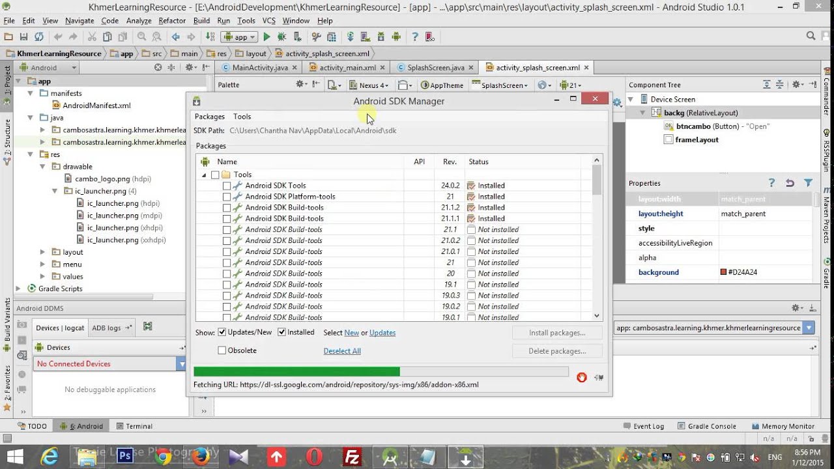Click the Android Device Monitor toolbar icon
Screen dimensions: 834x469
point(395,37)
